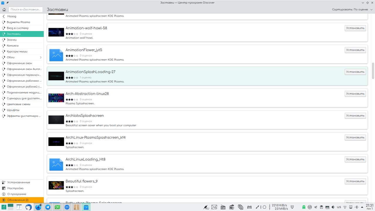Viewport: 375px width, 211px height.
Task: Open qBittorrent tray icon
Action: click(310, 207)
